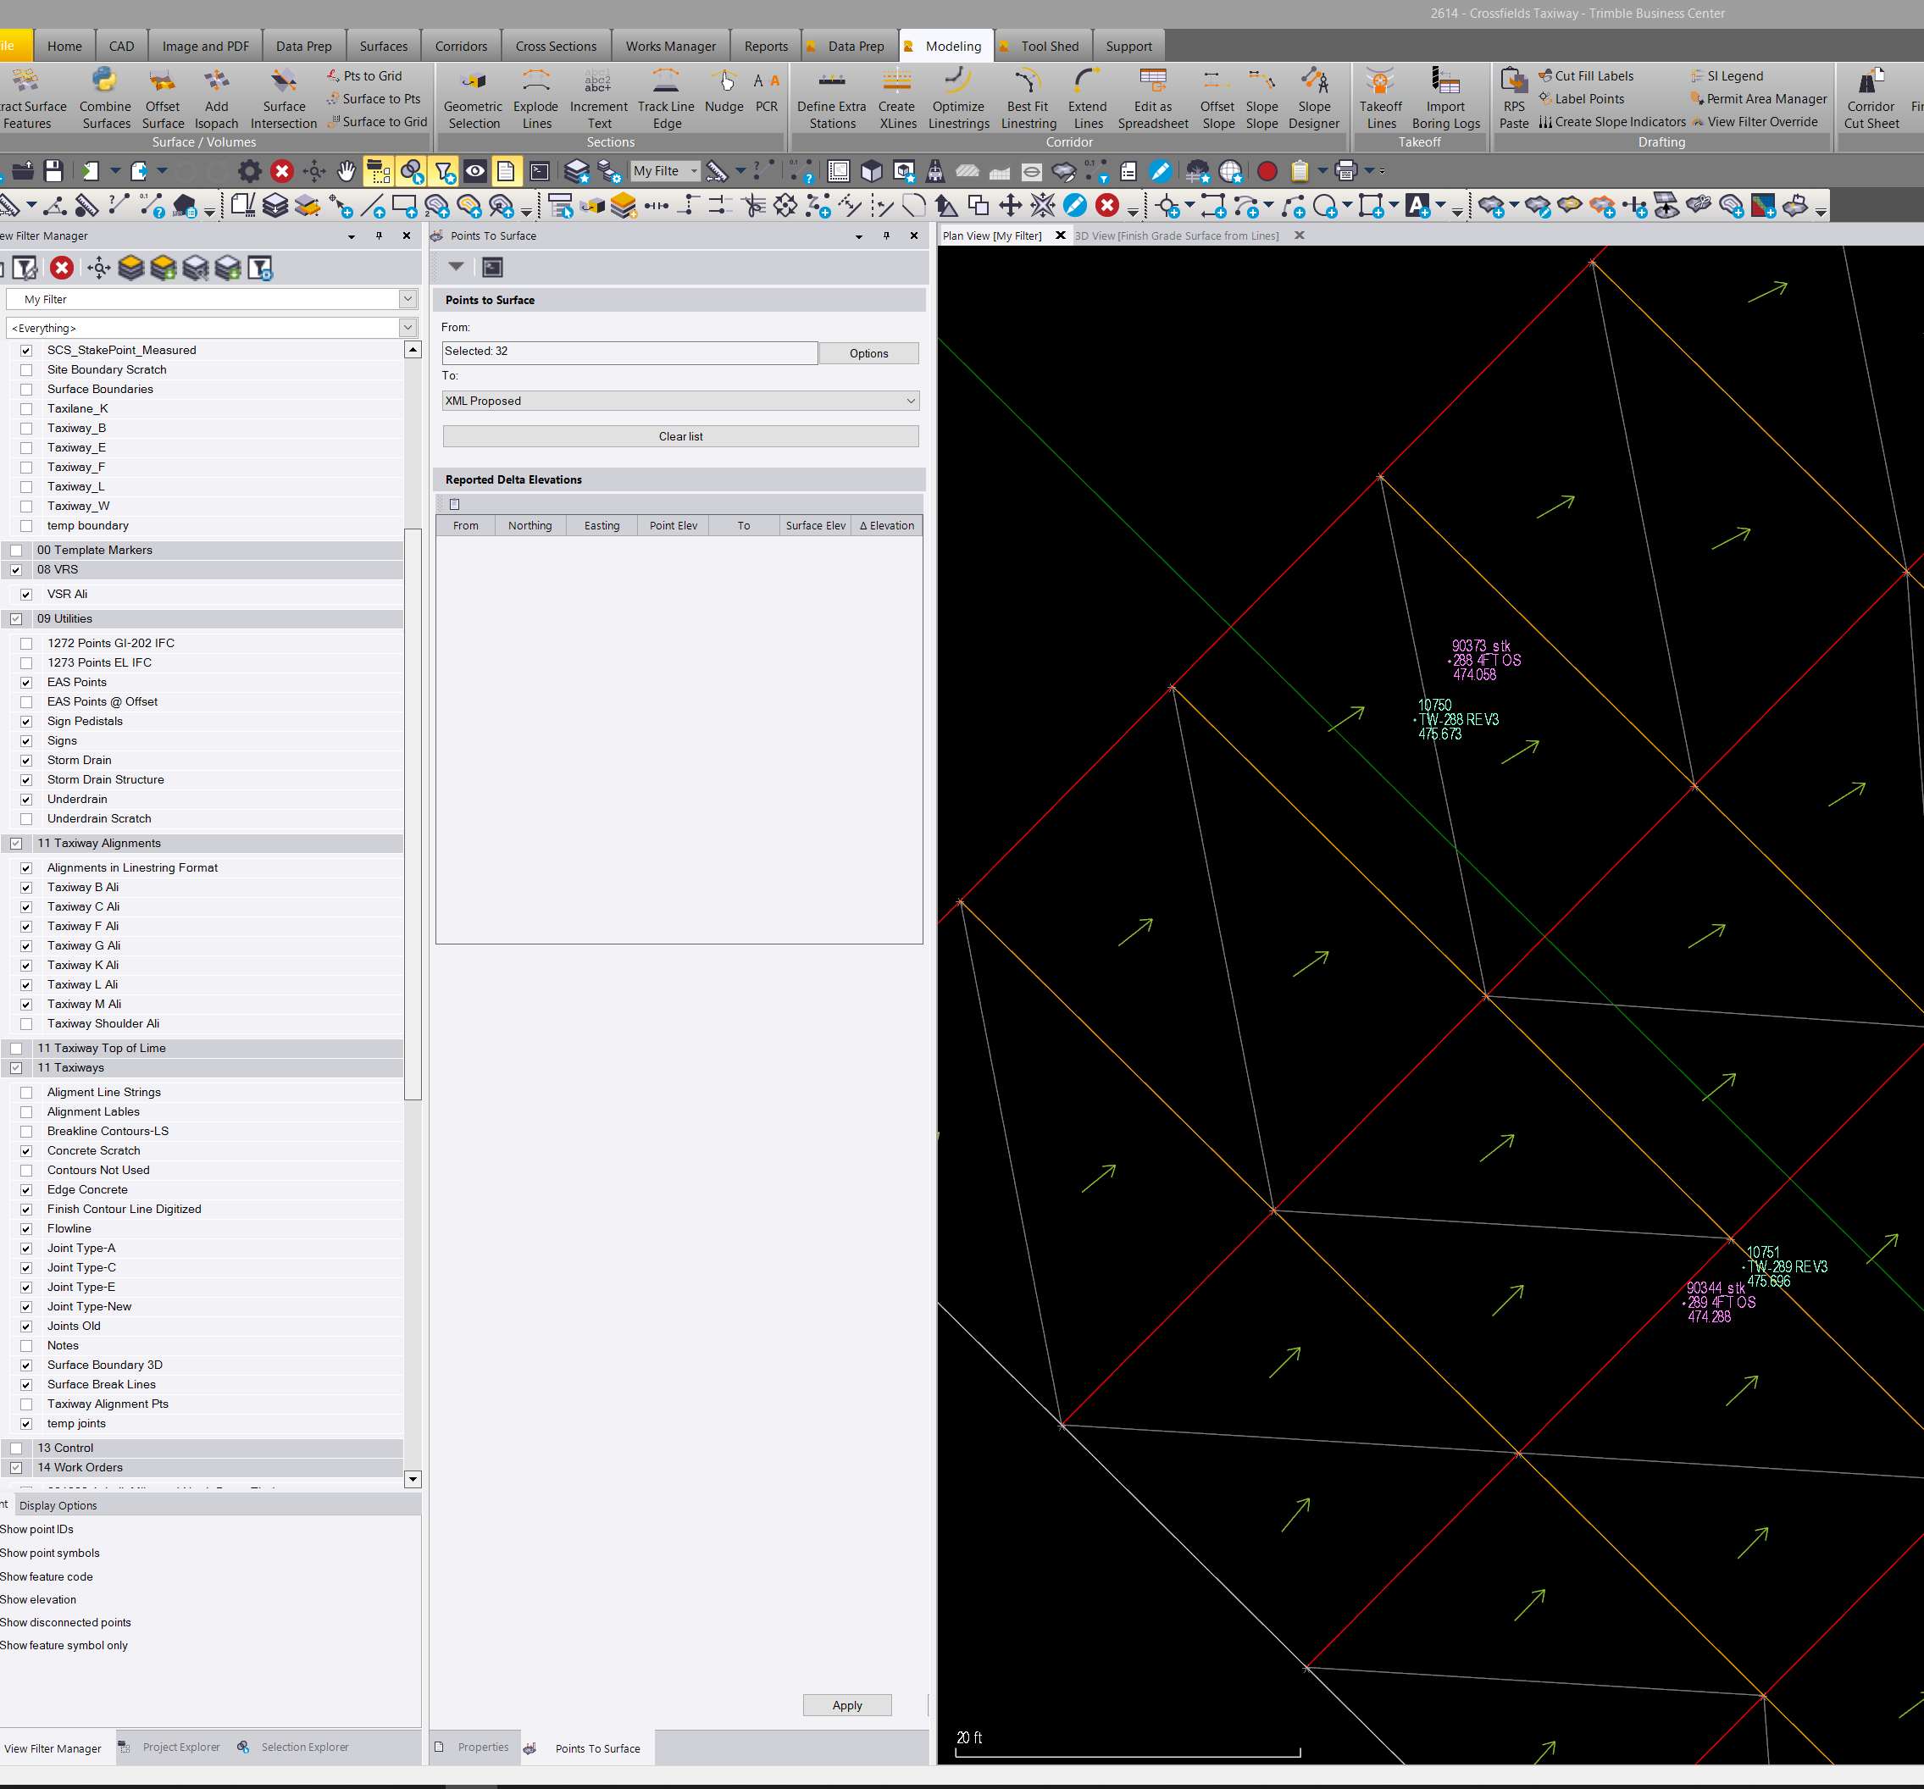The height and width of the screenshot is (1789, 1924).
Task: Check the Taxiway Shoulder Ali checkbox
Action: [26, 1023]
